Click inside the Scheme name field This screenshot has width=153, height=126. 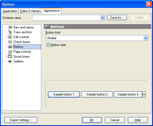[x=66, y=18]
